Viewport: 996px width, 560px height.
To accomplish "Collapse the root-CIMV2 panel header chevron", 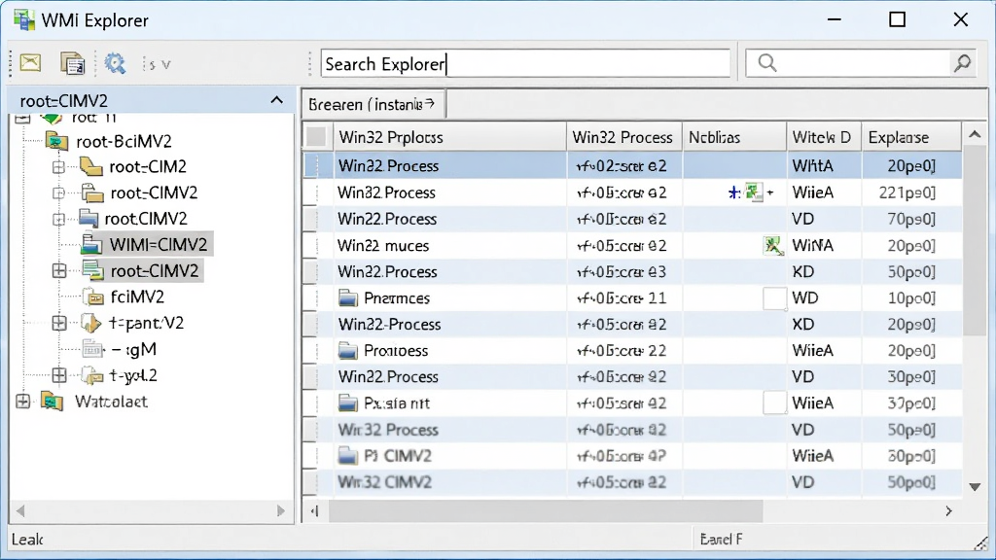I will pyautogui.click(x=276, y=100).
